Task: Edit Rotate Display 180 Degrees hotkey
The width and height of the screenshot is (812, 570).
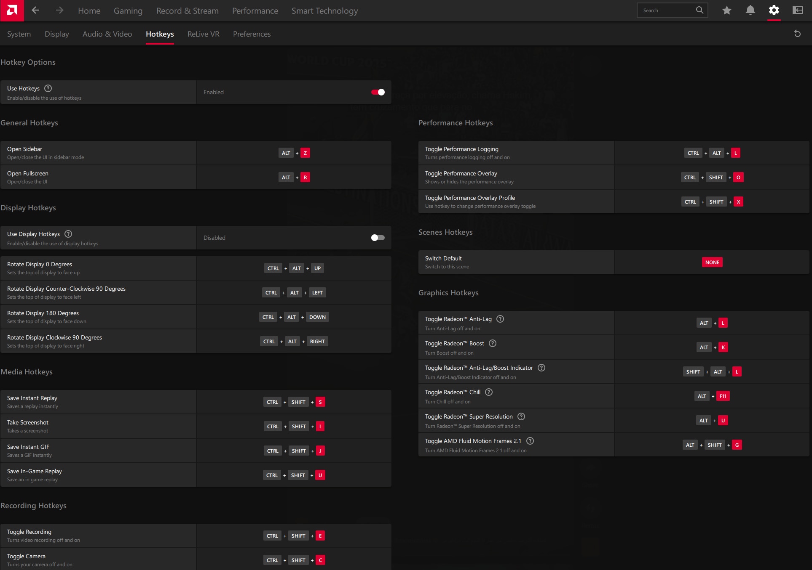Action: click(x=294, y=317)
